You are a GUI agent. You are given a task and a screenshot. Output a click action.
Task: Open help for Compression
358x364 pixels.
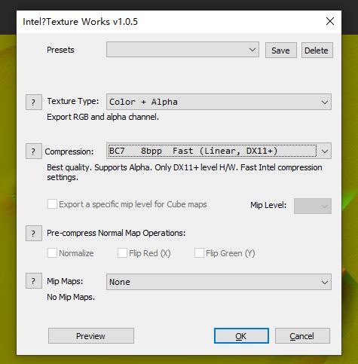[x=34, y=151]
